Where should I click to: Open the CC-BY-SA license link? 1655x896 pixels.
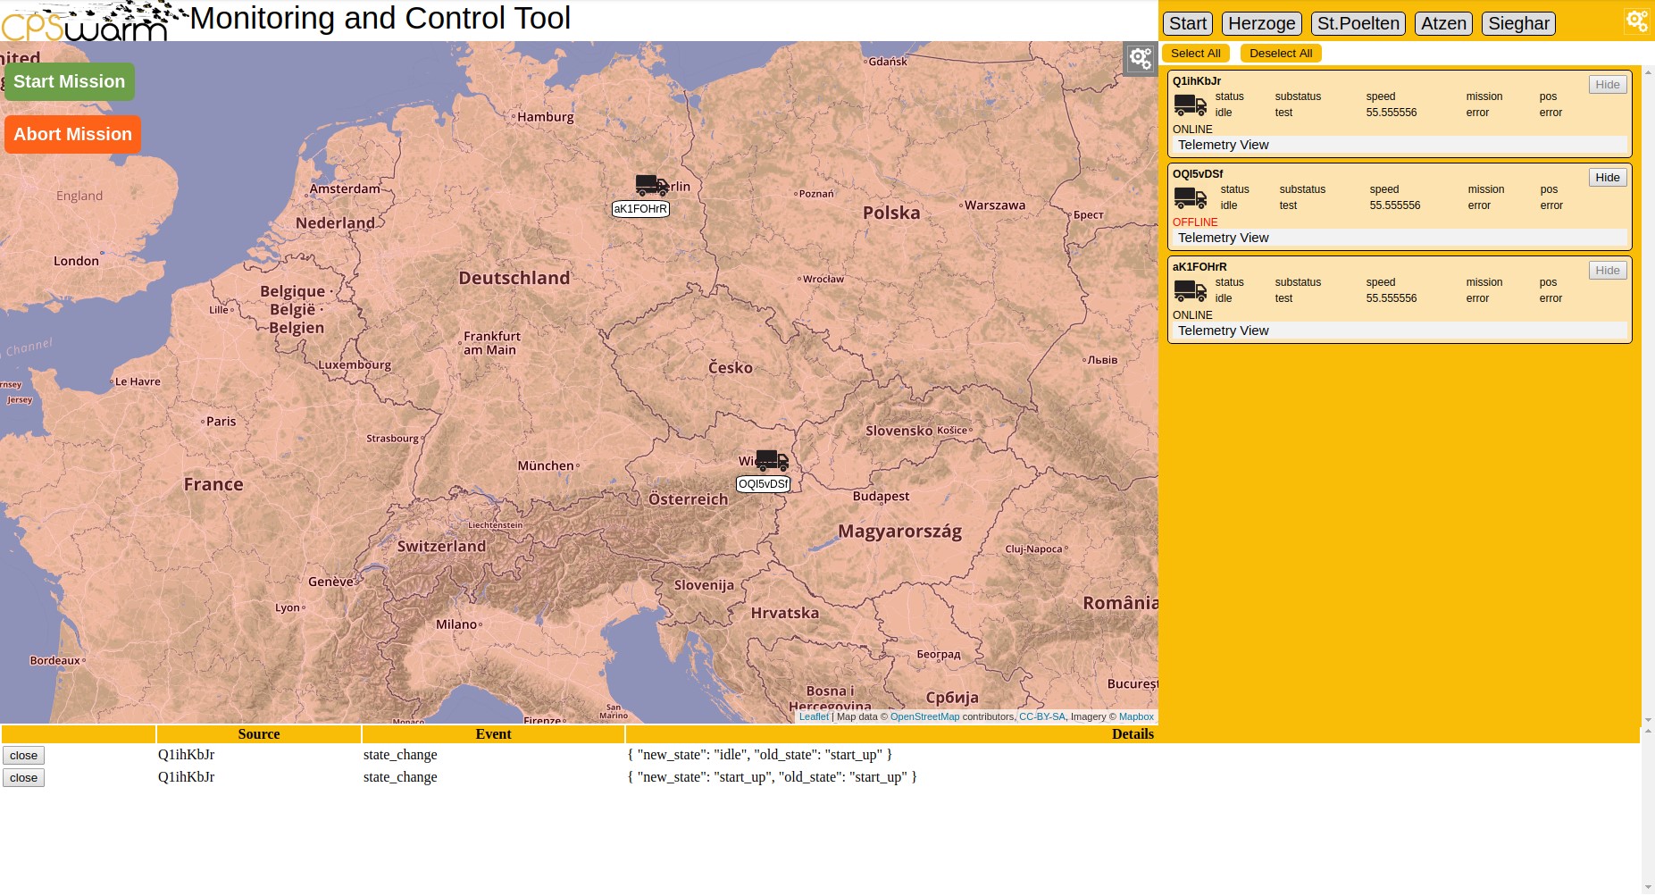1042,716
